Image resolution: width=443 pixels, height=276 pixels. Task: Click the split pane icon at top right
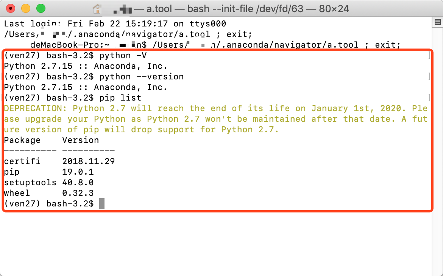437,22
